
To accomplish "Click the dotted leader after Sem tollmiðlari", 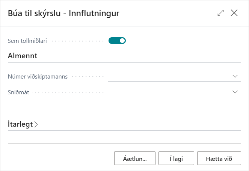I will pyautogui.click(x=77, y=41).
